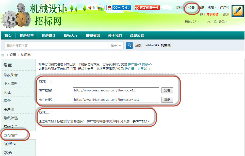This screenshot has width=245, height=156.
Task: Click the blue search magnifier icon
Action: pyautogui.click(x=129, y=45)
